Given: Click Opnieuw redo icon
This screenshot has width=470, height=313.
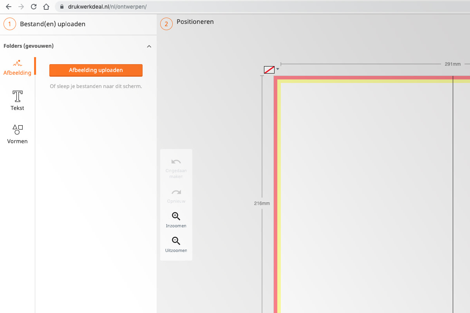Looking at the screenshot, I should tap(176, 192).
